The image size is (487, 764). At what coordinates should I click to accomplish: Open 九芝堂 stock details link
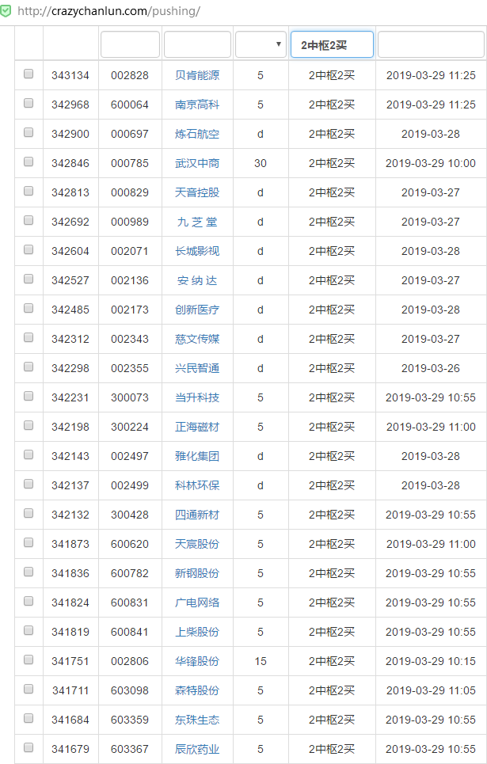coord(197,222)
